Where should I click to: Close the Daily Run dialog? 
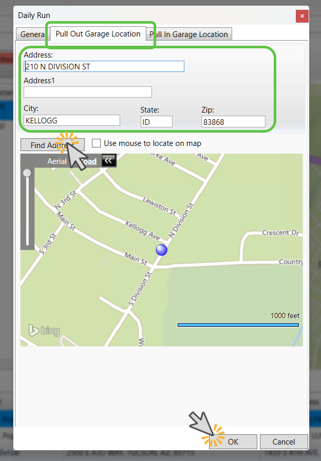pyautogui.click(x=302, y=16)
